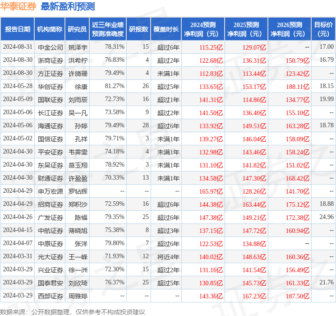
Task: Click the 机构简称 column header
Action: pos(50,29)
